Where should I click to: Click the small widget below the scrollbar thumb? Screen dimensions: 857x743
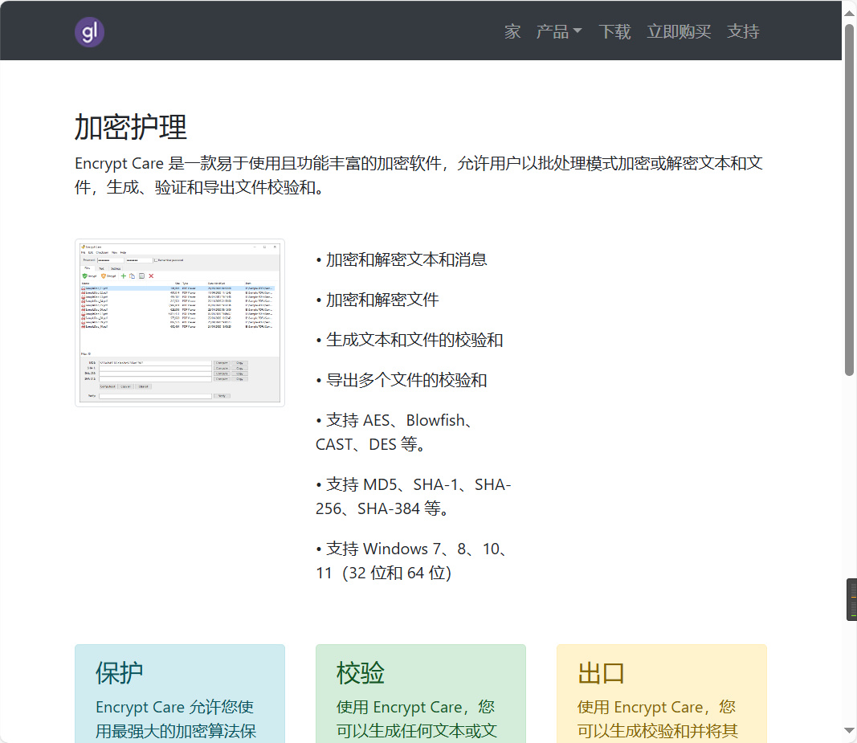point(851,599)
